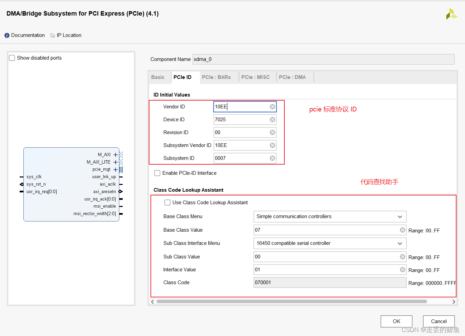This screenshot has width=465, height=336.
Task: Open the Sub Class Interface Menu dropdown
Action: pos(330,243)
